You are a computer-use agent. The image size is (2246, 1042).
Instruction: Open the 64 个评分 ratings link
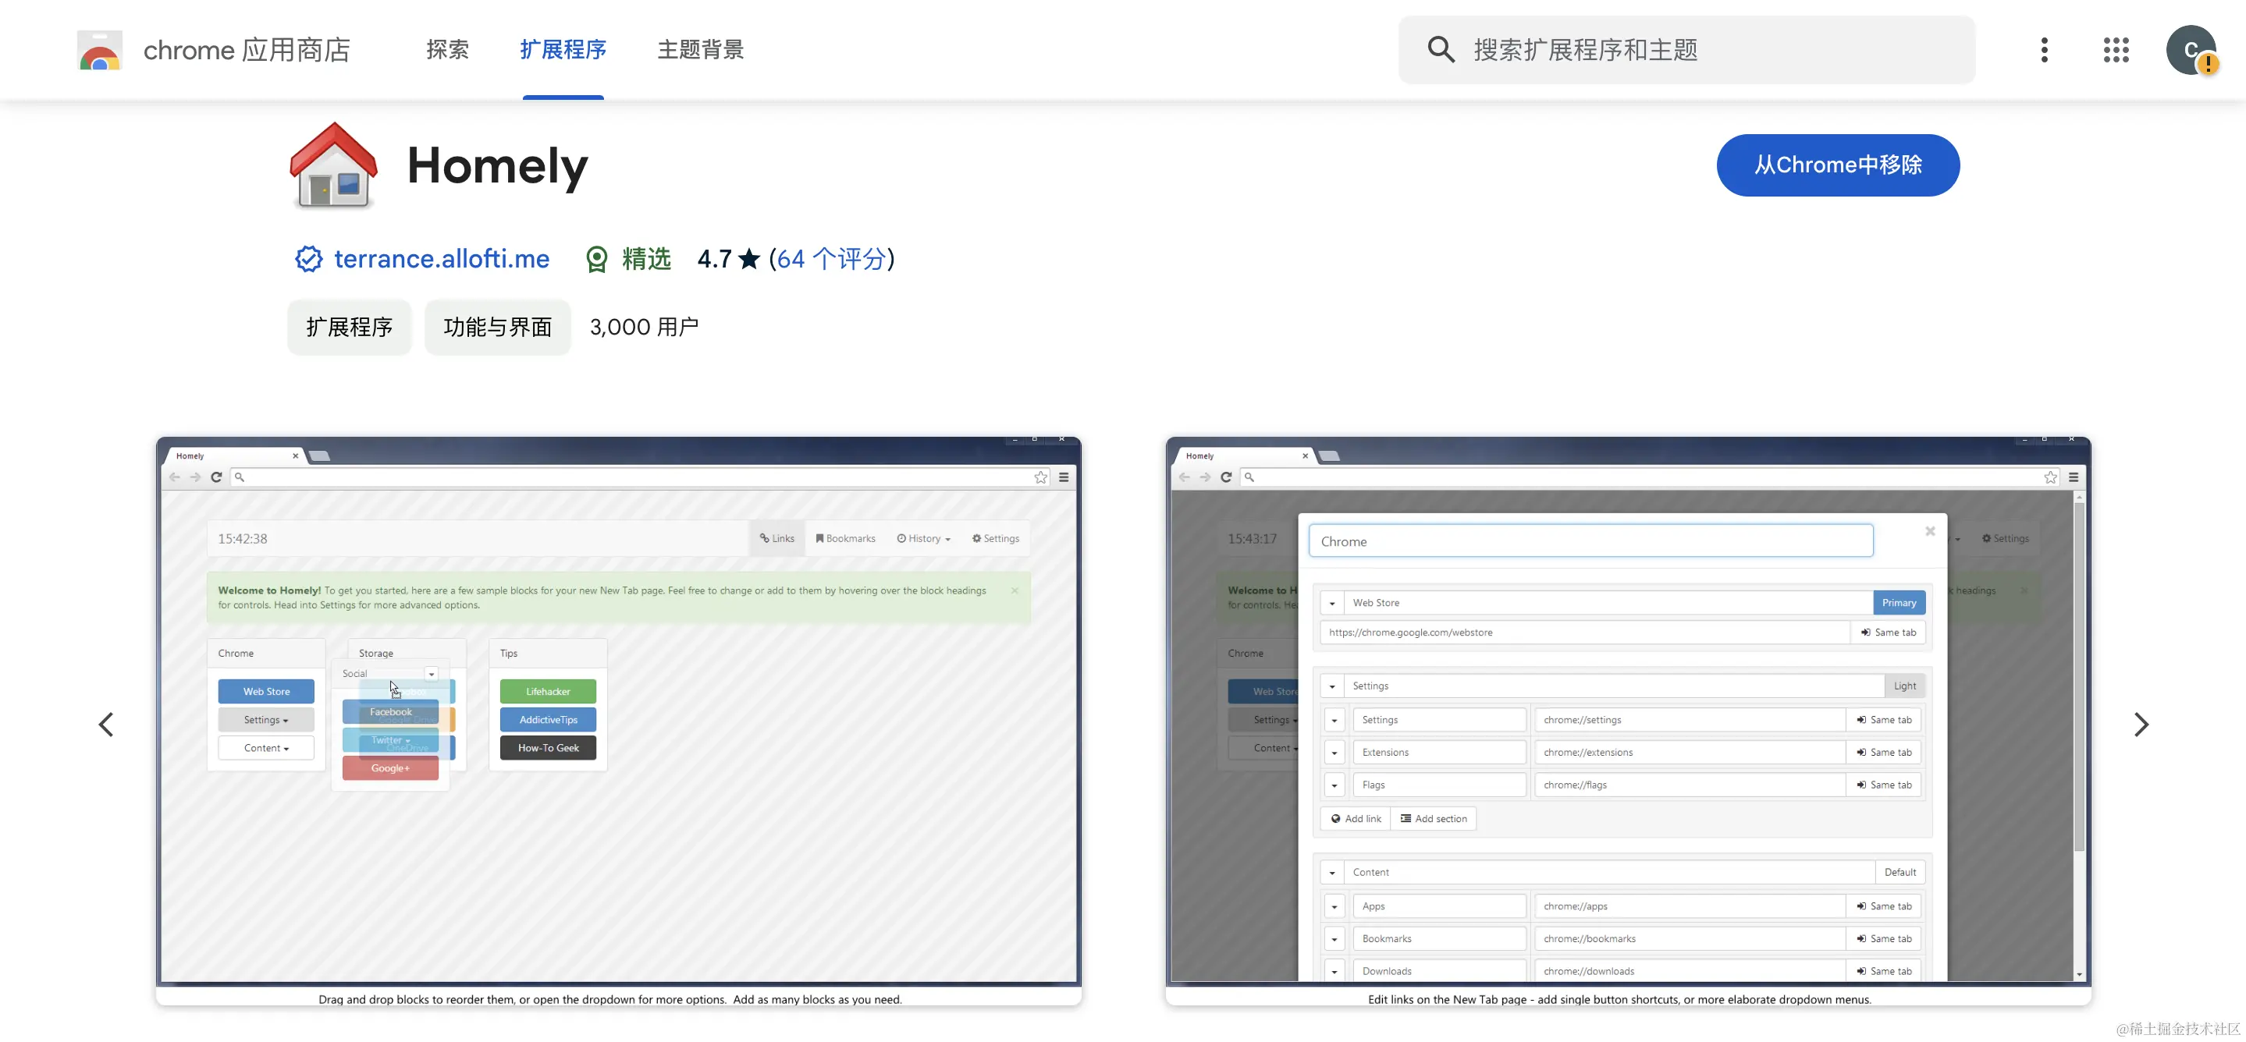pos(831,259)
